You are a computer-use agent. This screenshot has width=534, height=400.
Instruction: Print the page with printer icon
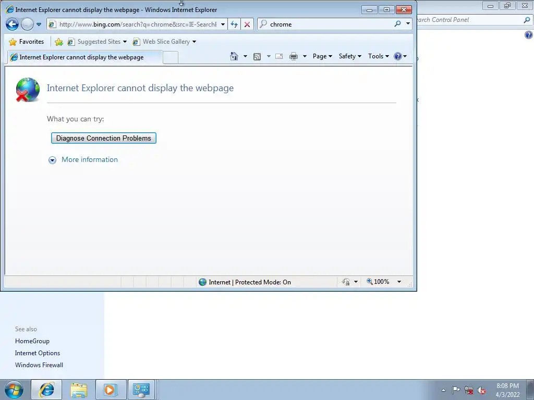[x=294, y=56]
